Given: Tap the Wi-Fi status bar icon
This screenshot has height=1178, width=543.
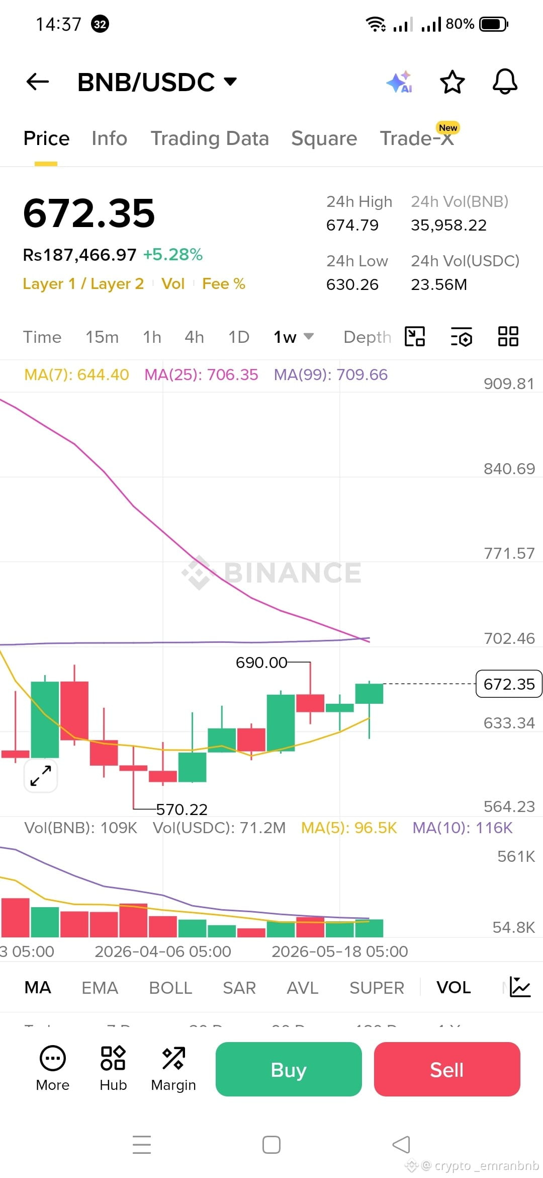Looking at the screenshot, I should [376, 24].
